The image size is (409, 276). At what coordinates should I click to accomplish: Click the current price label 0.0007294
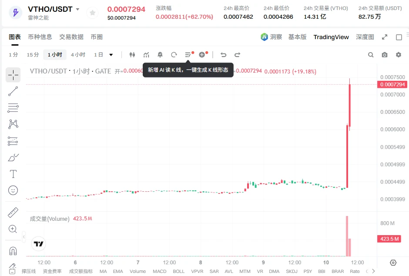392,84
